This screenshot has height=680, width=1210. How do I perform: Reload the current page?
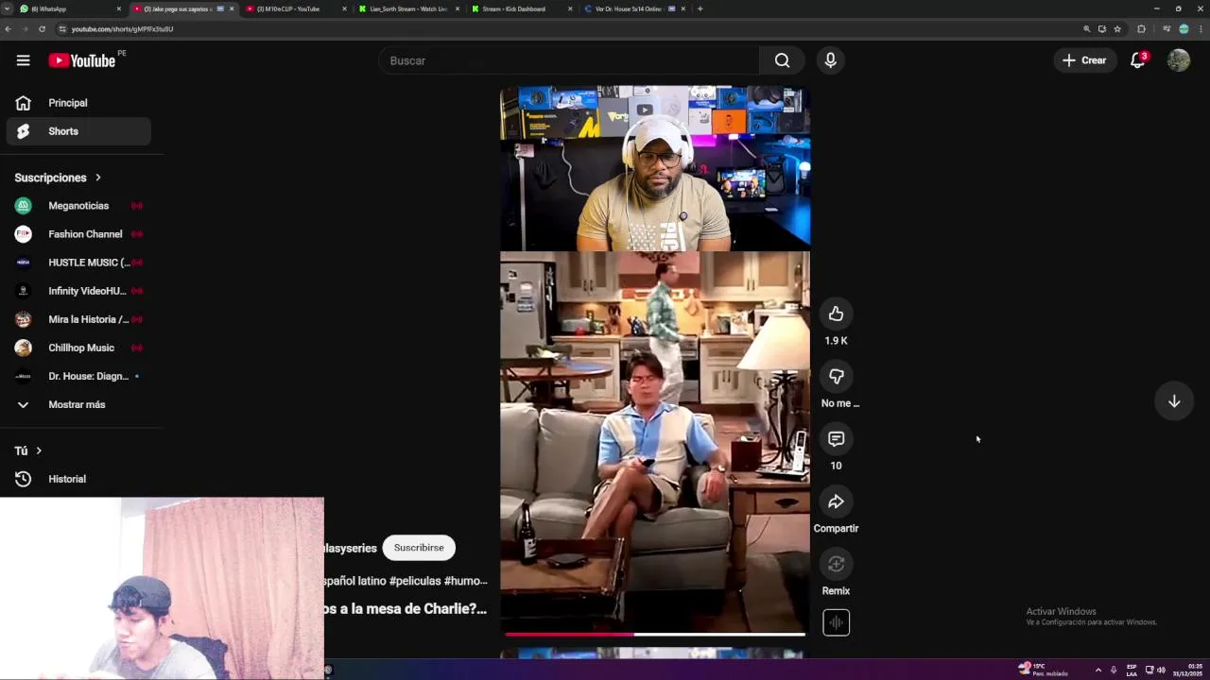pos(42,29)
